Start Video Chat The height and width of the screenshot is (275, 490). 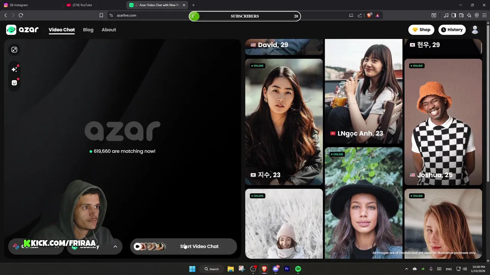point(184,246)
